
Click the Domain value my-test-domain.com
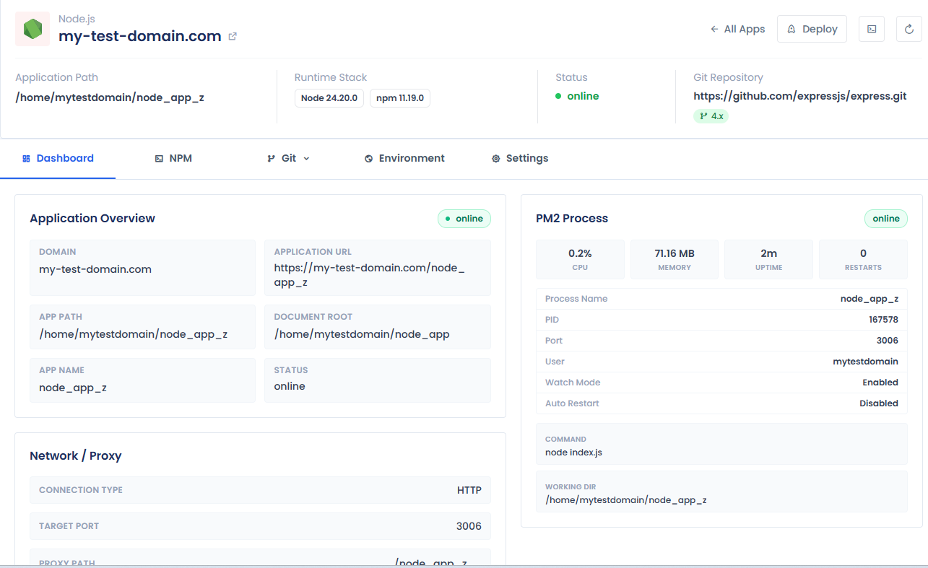click(95, 269)
